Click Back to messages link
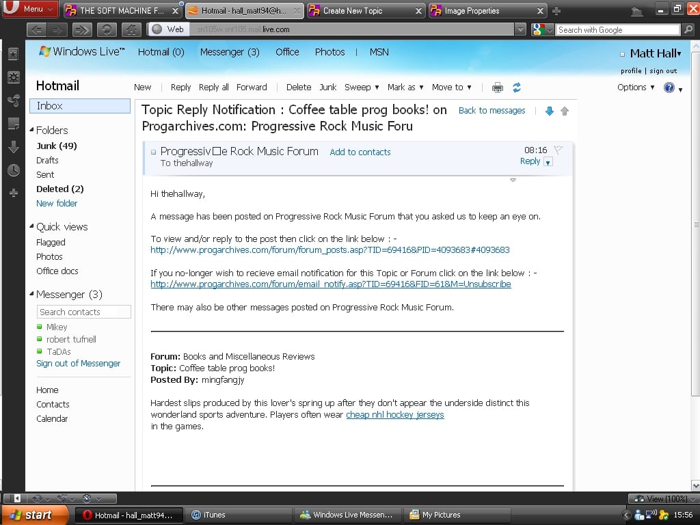This screenshot has width=700, height=525. coord(492,111)
